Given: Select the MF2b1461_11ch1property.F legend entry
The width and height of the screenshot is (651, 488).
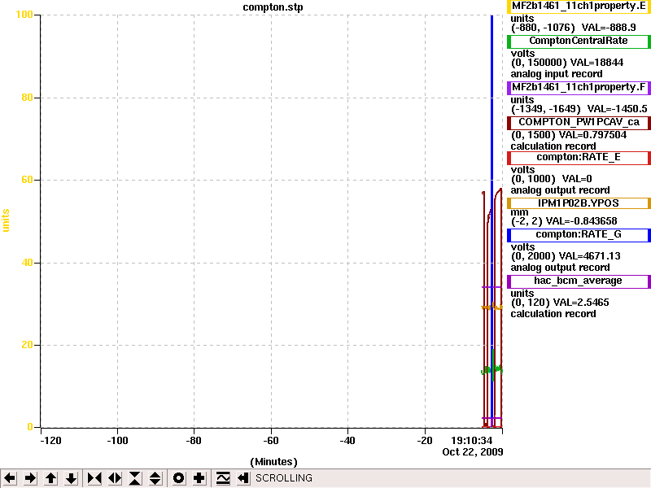Looking at the screenshot, I should click(x=579, y=88).
